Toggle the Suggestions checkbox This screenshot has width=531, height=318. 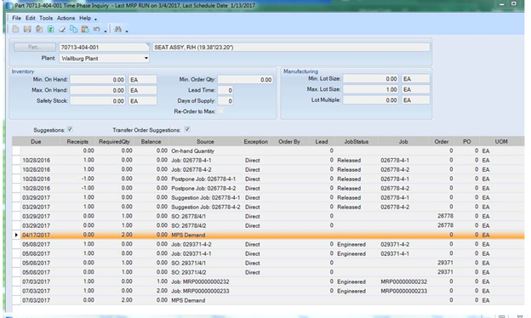coord(70,129)
